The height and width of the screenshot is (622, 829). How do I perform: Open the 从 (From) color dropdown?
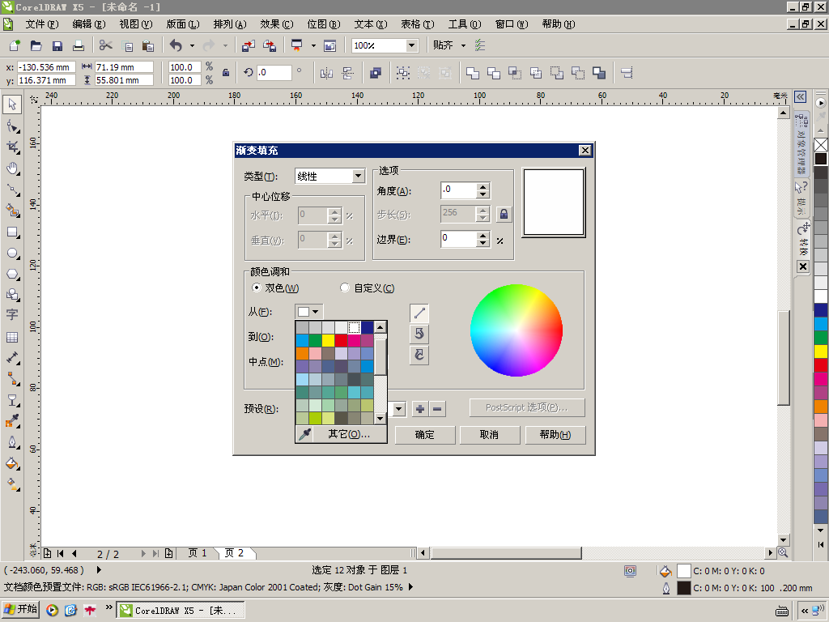[308, 312]
